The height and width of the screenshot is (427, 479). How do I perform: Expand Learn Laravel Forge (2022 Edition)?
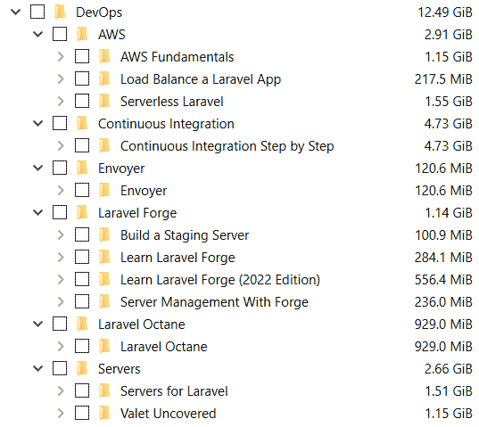click(x=61, y=280)
